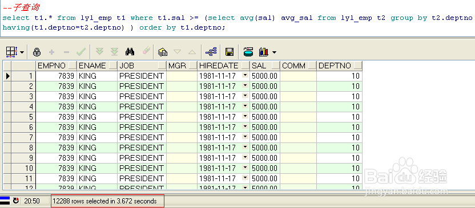Open the HIREDATE date dropdown in row 1
Viewport: 475px width, 208px height.
click(x=245, y=75)
